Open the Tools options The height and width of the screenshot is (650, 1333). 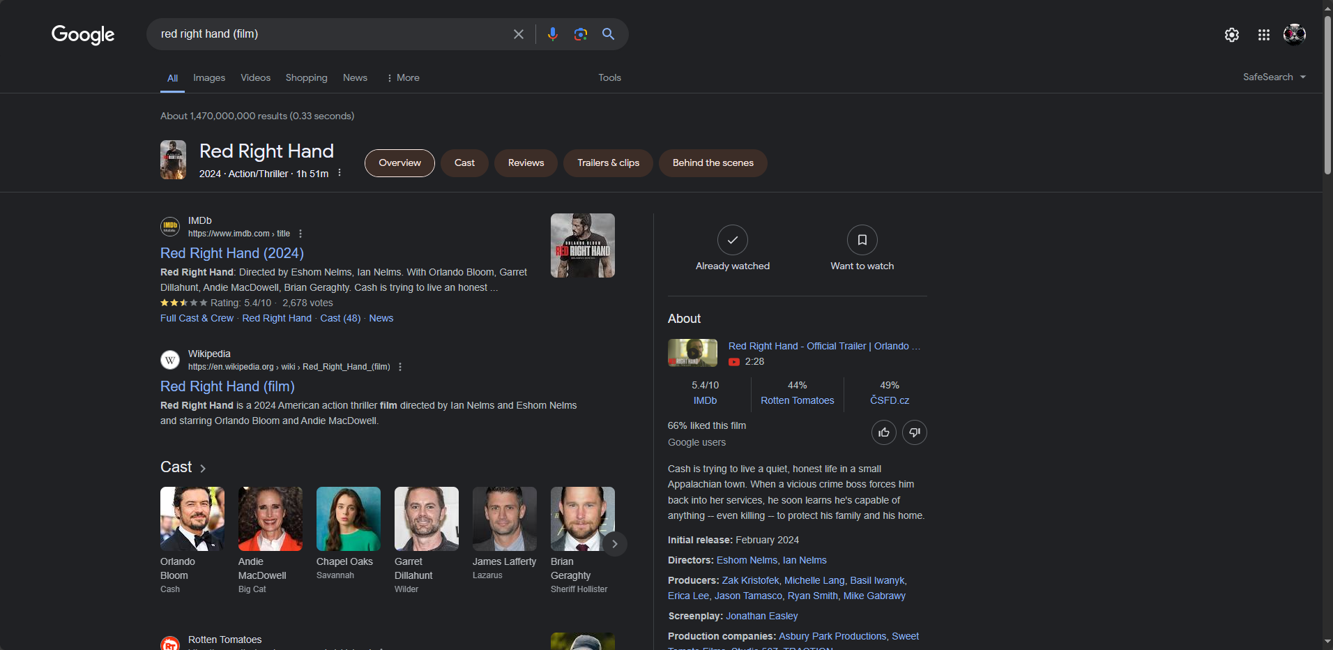click(x=609, y=78)
